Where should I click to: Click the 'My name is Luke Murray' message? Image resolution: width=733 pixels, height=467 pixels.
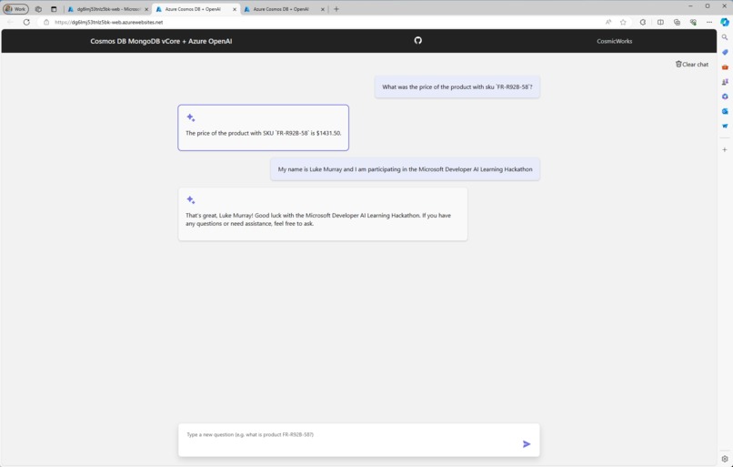point(405,169)
